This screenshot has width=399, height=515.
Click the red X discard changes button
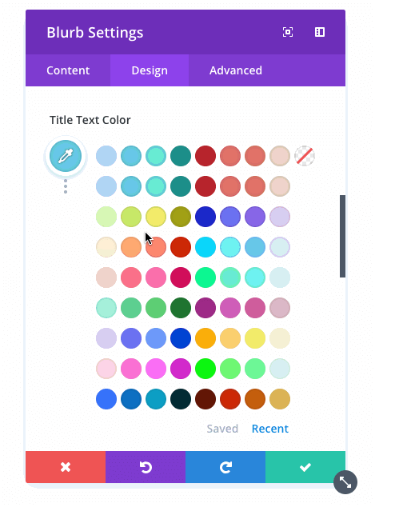click(x=66, y=467)
